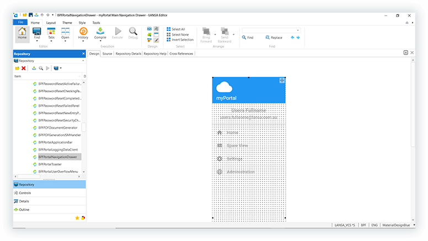Click the icon right of the star in Repository panel
428x241 pixels.
click(83, 218)
